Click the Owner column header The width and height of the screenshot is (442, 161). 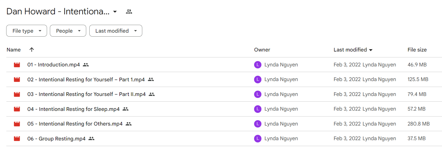262,50
